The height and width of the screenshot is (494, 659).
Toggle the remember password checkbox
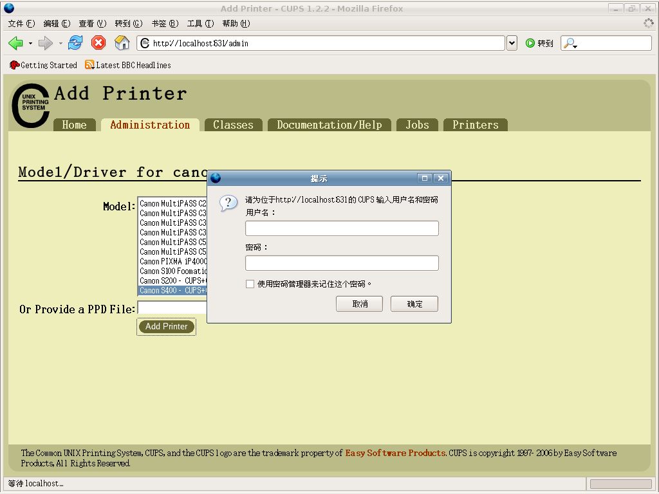250,284
